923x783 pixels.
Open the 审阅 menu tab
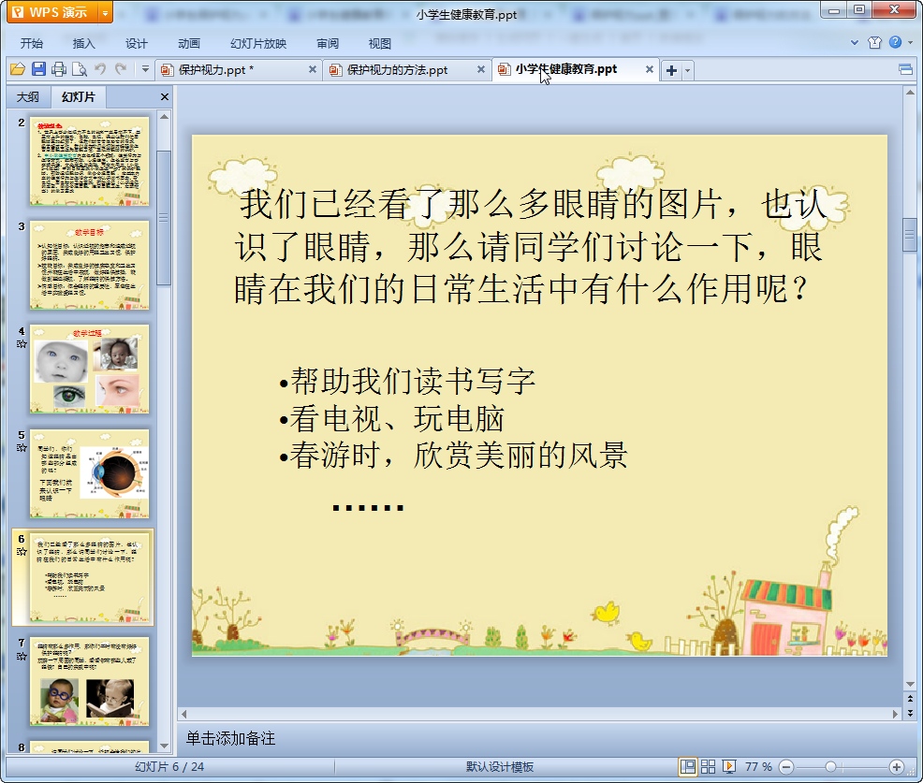tap(328, 44)
